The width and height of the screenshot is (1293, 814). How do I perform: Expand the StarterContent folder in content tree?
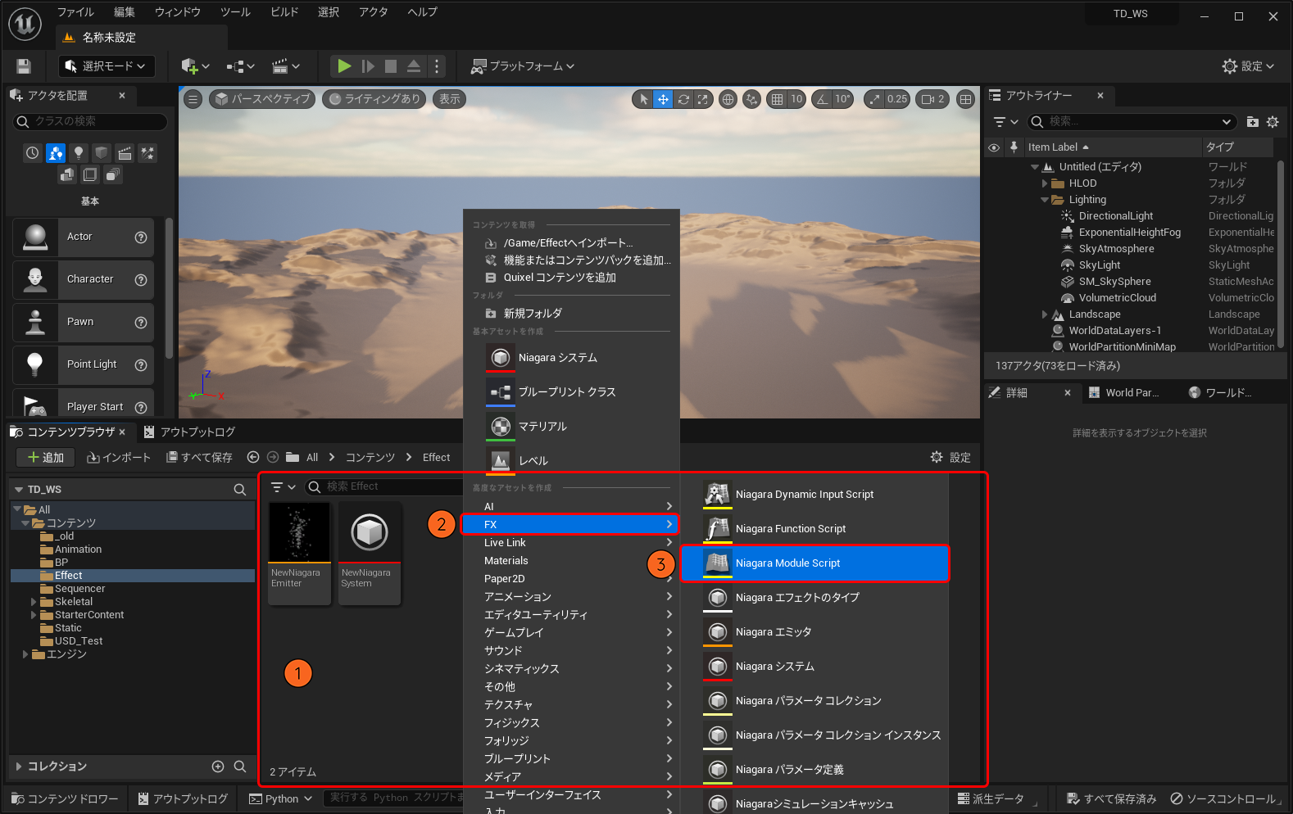point(34,615)
